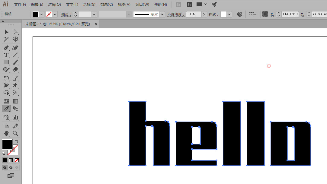
Task: Open the 文字(T) menu
Action: [x=72, y=5]
